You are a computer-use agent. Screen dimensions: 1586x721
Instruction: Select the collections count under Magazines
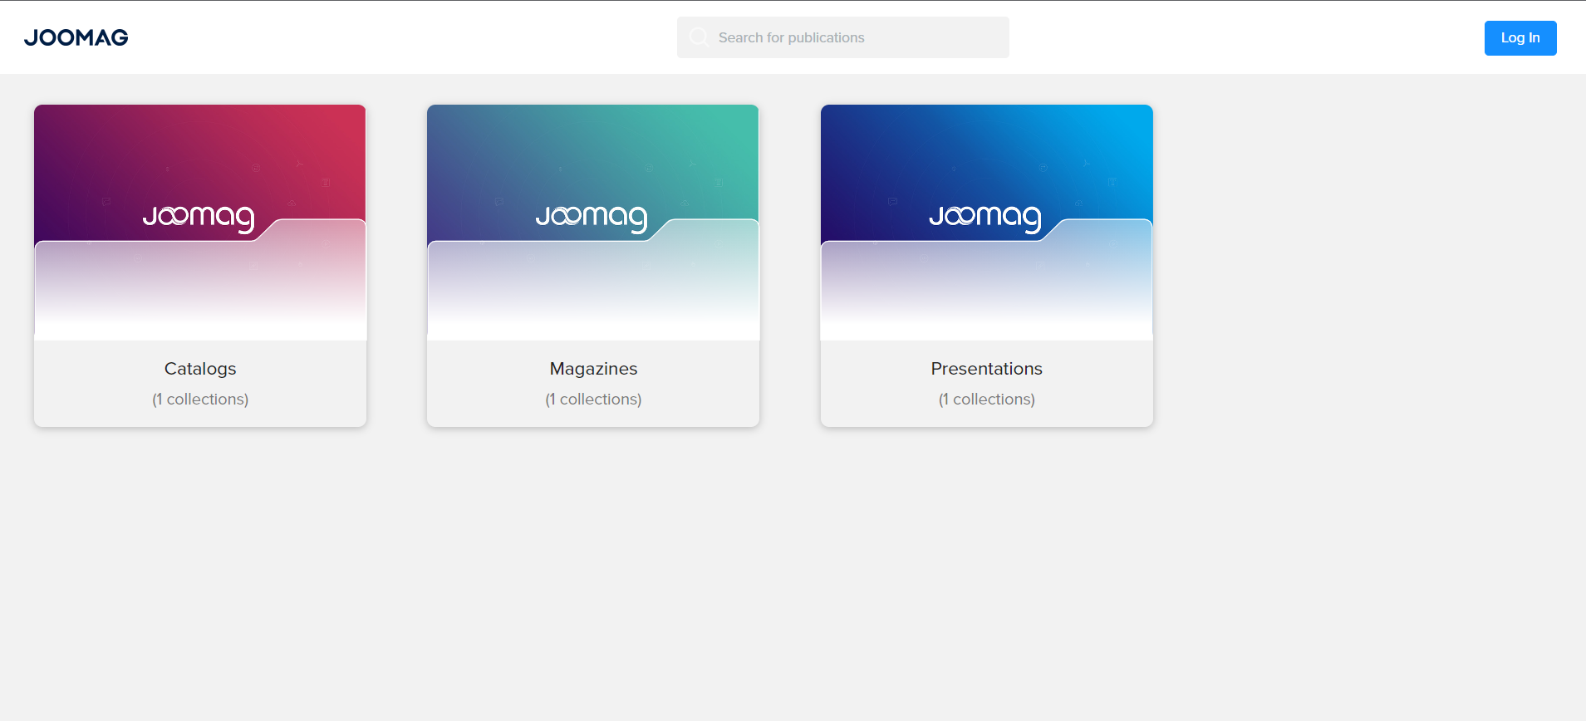click(x=593, y=400)
